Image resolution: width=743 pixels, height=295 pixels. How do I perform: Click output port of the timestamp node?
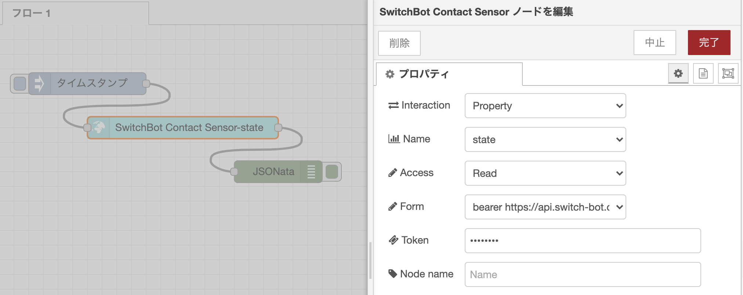click(146, 84)
